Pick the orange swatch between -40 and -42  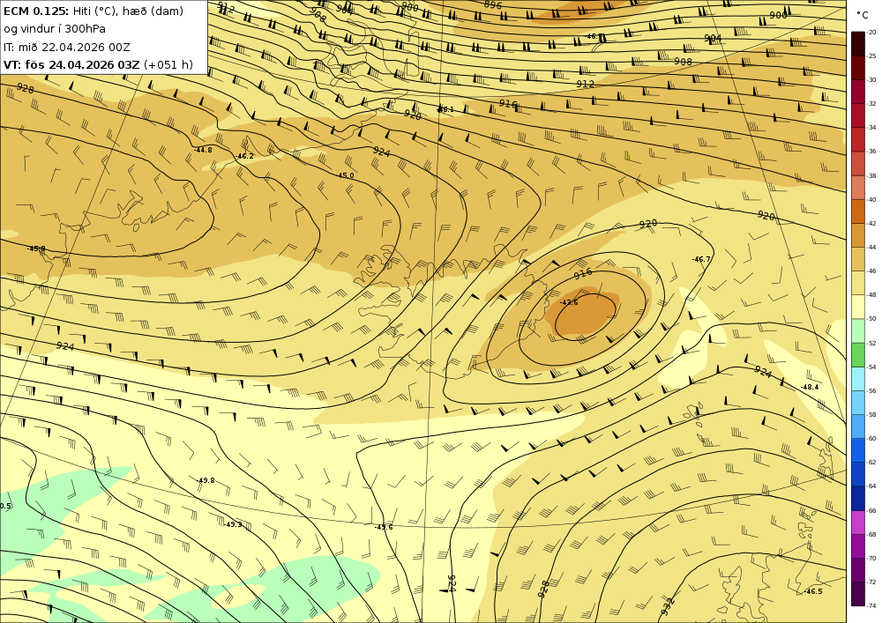pyautogui.click(x=858, y=211)
